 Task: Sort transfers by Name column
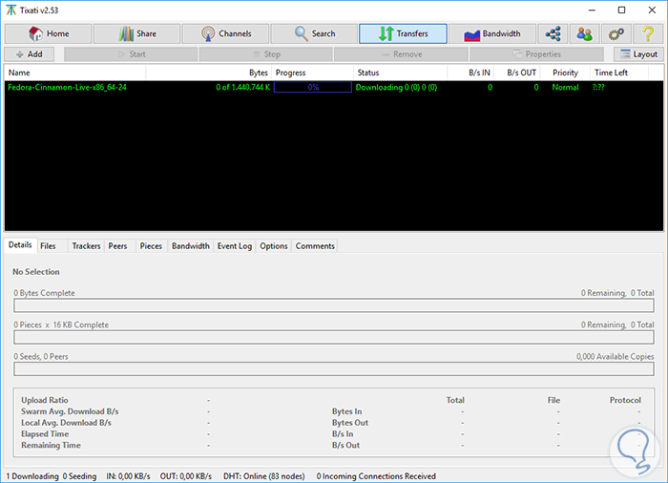(x=75, y=73)
